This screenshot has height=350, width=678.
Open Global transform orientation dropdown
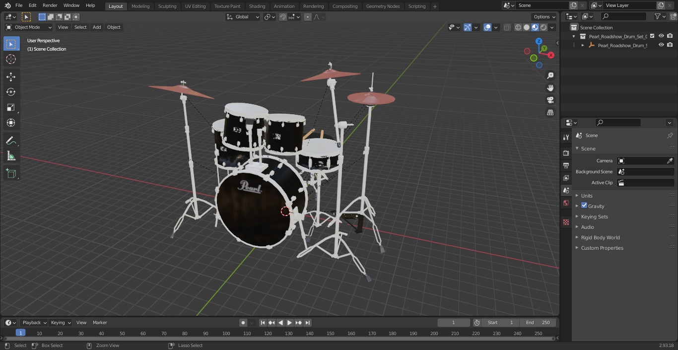[x=243, y=17]
